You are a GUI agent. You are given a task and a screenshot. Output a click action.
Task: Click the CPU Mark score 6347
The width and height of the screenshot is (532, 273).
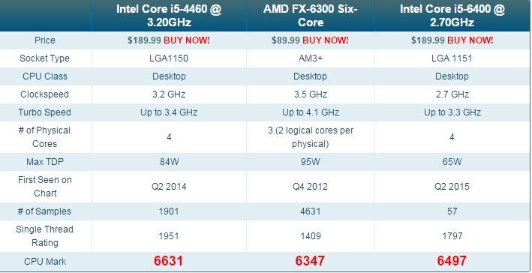point(310,261)
